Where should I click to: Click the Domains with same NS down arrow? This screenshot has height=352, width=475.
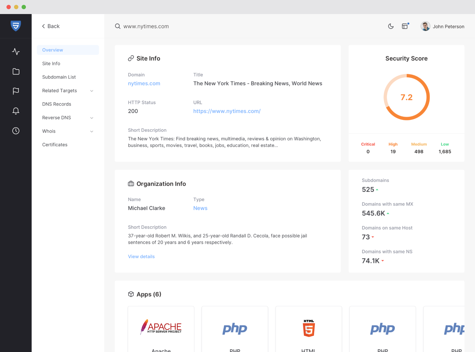[382, 261]
